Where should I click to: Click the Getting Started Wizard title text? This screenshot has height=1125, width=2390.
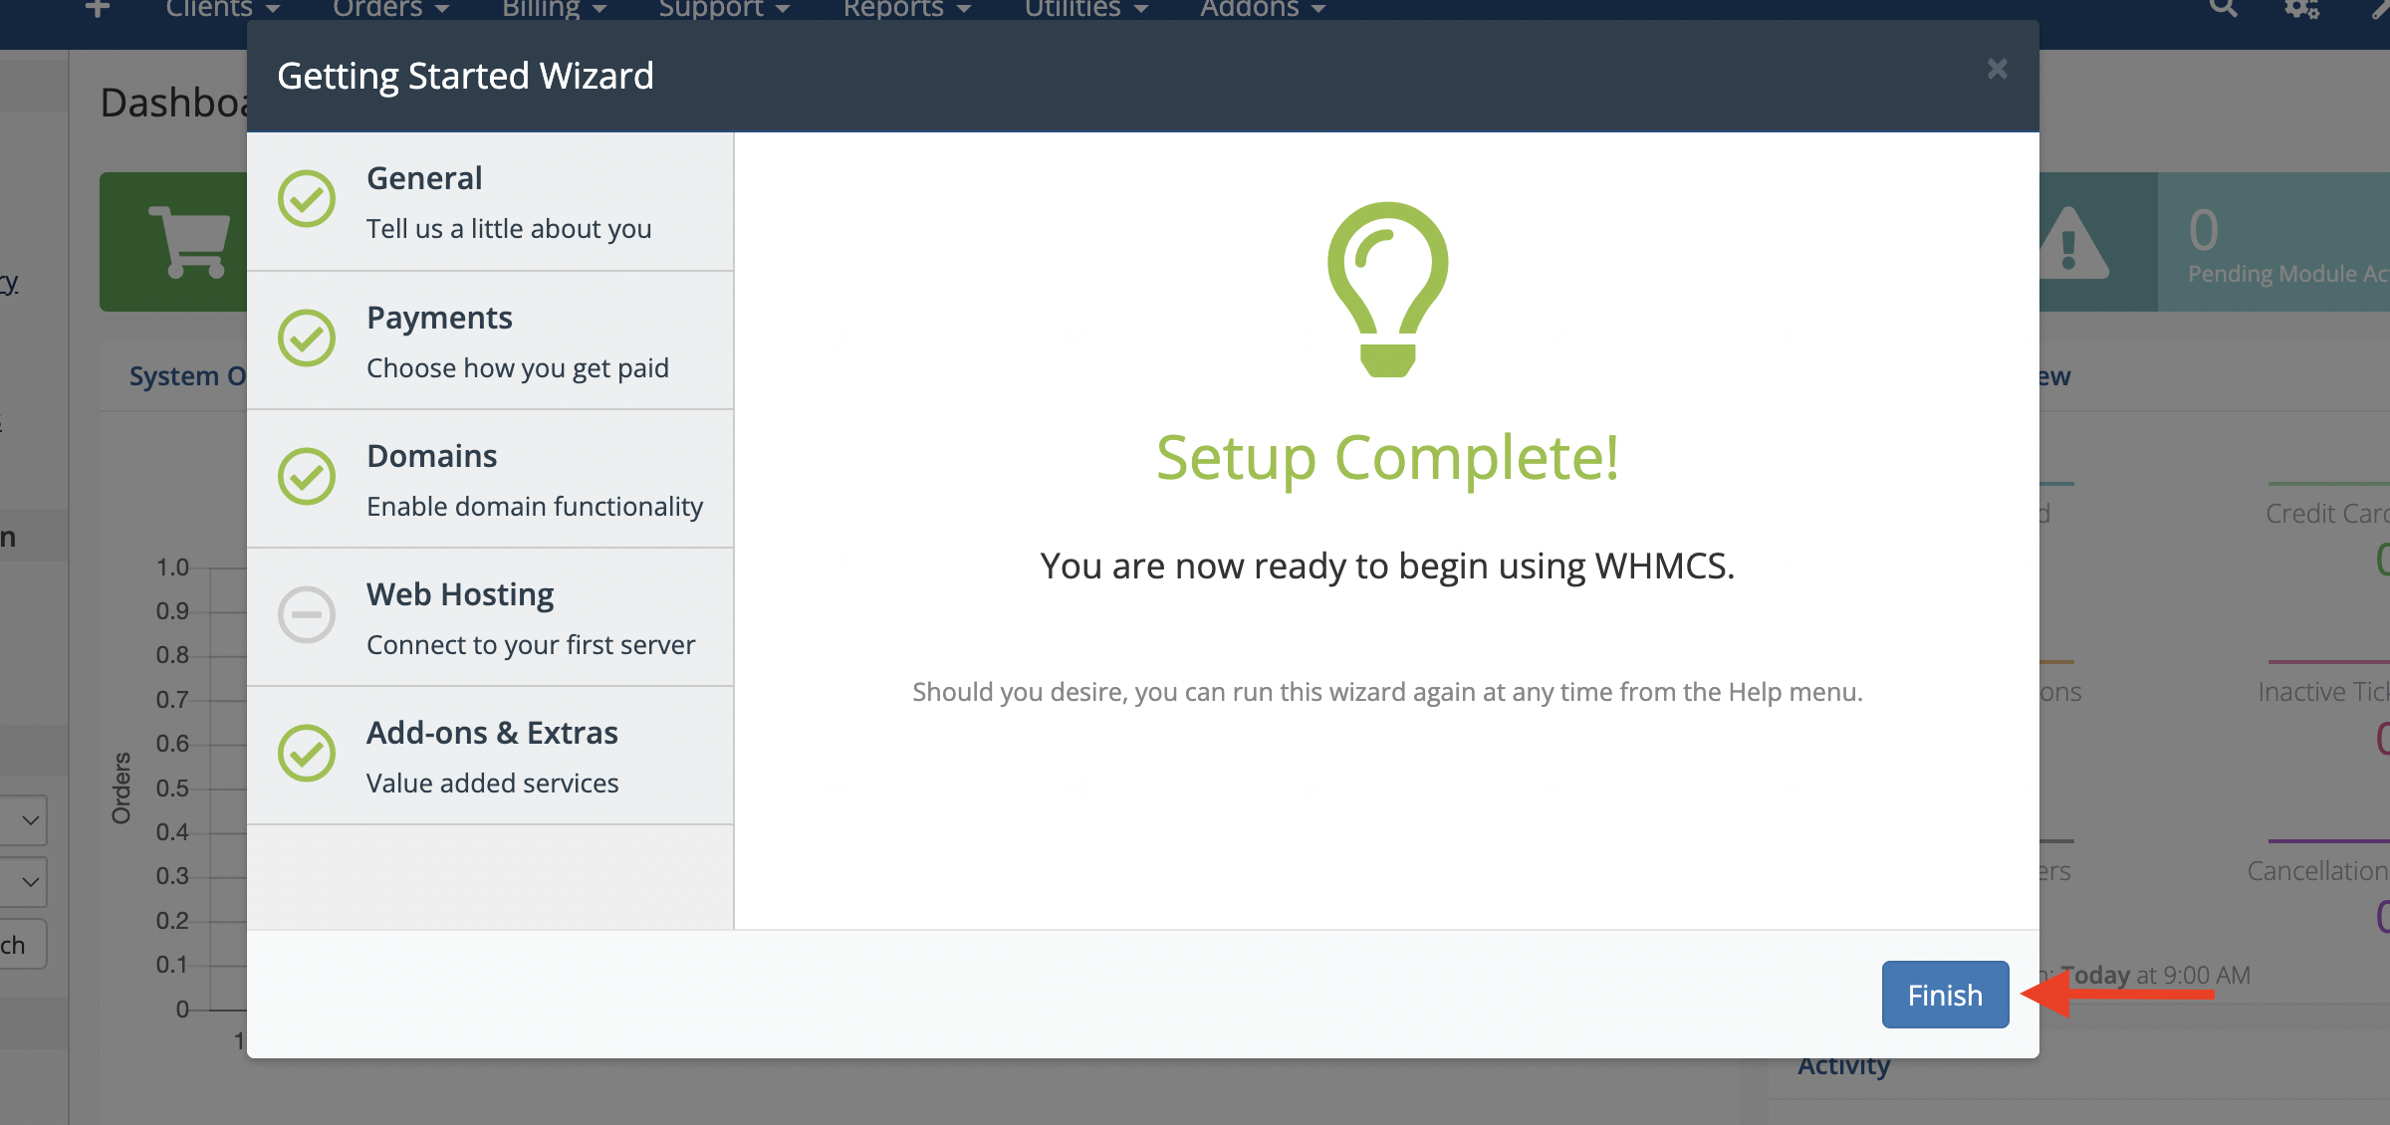click(465, 76)
